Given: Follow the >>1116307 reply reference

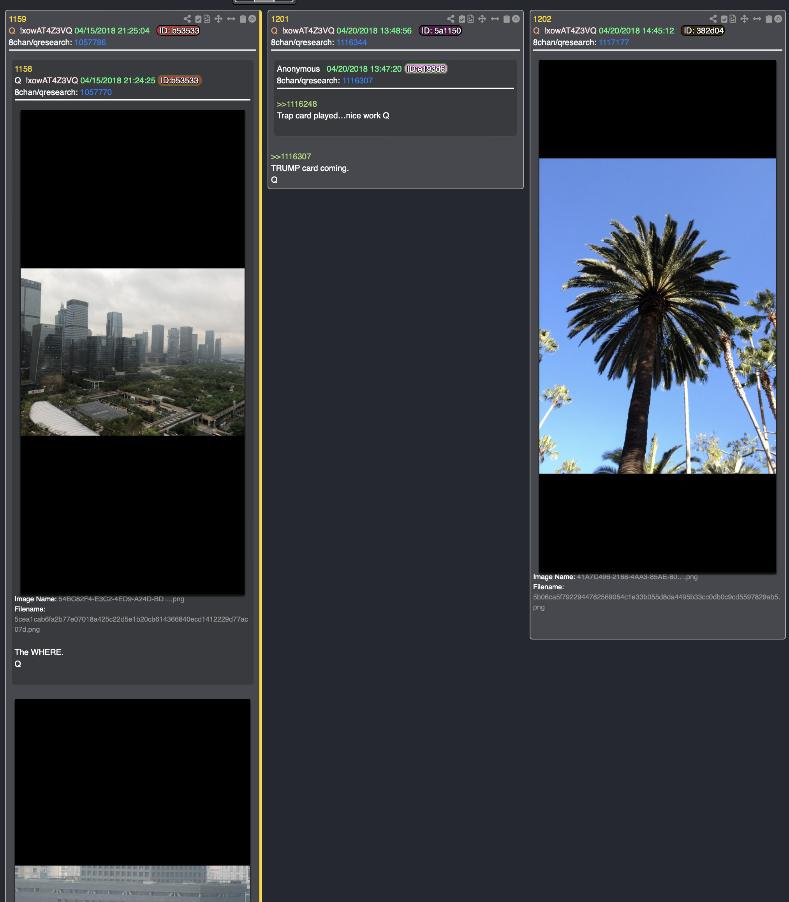Looking at the screenshot, I should [x=291, y=157].
